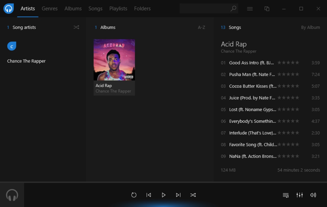
Task: Toggle repeat playback mode
Action: click(134, 195)
